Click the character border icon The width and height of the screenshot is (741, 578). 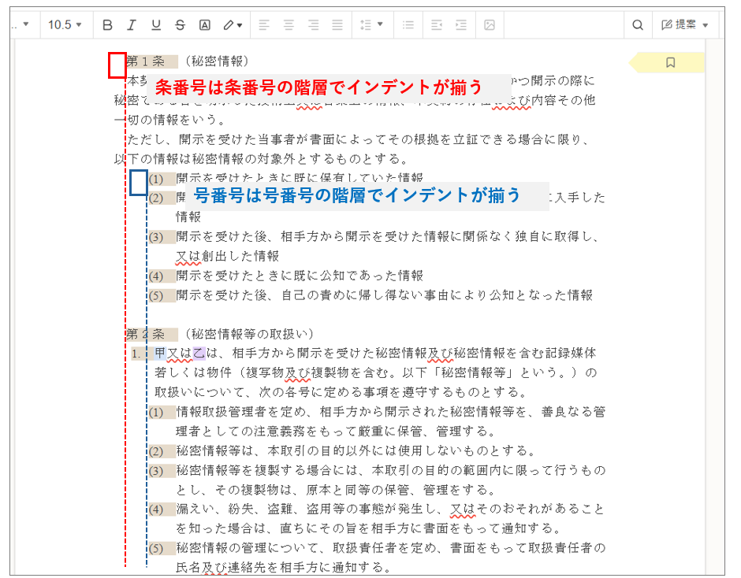204,25
